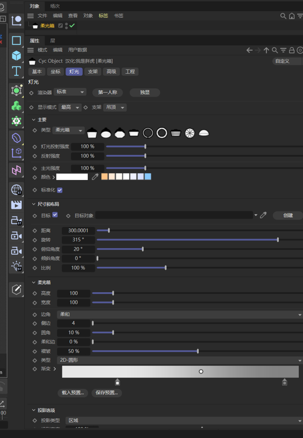Viewport: 303px width, 438px height.
Task: Click the 独显 button
Action: 145,92
